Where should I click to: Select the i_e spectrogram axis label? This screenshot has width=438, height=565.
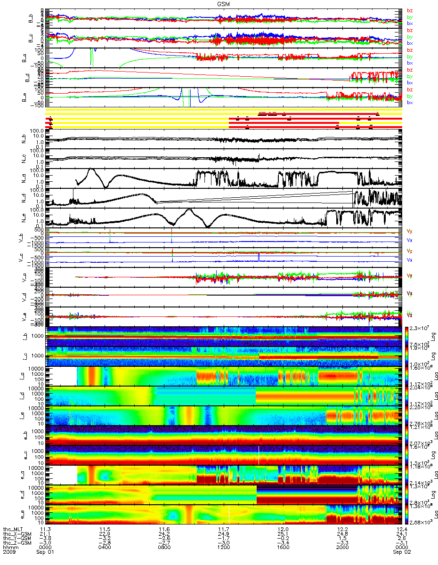(23, 416)
